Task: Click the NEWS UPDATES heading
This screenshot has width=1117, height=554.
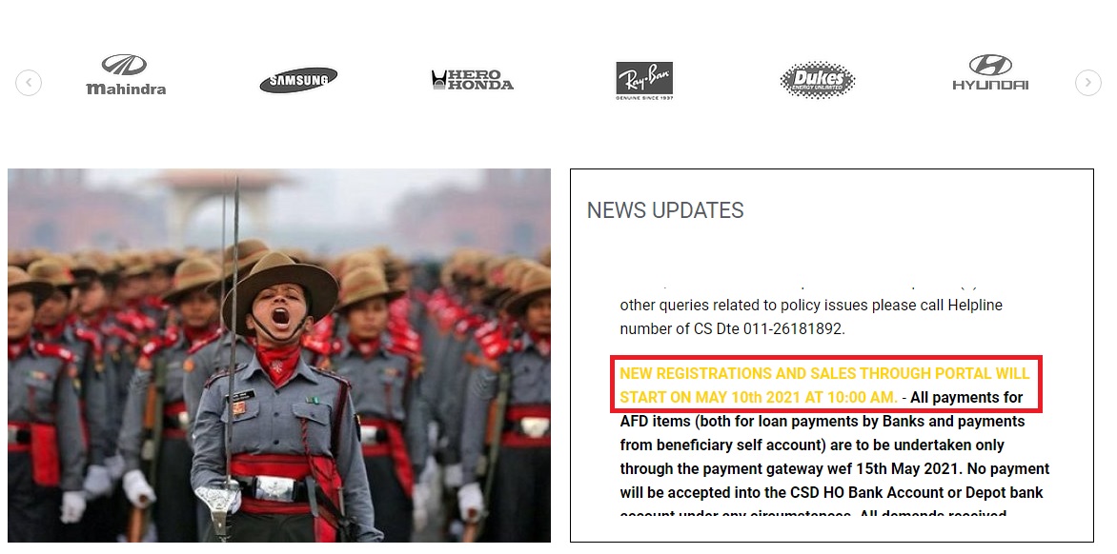Action: (x=665, y=210)
